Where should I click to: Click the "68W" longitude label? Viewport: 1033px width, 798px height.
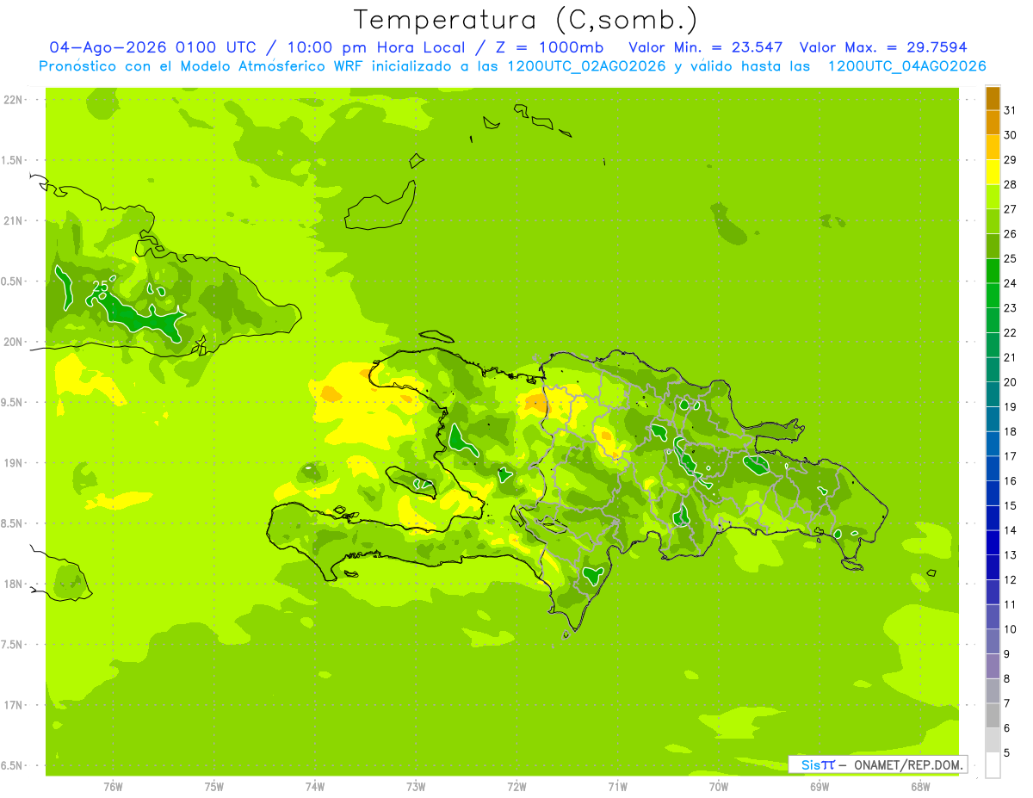pos(920,787)
